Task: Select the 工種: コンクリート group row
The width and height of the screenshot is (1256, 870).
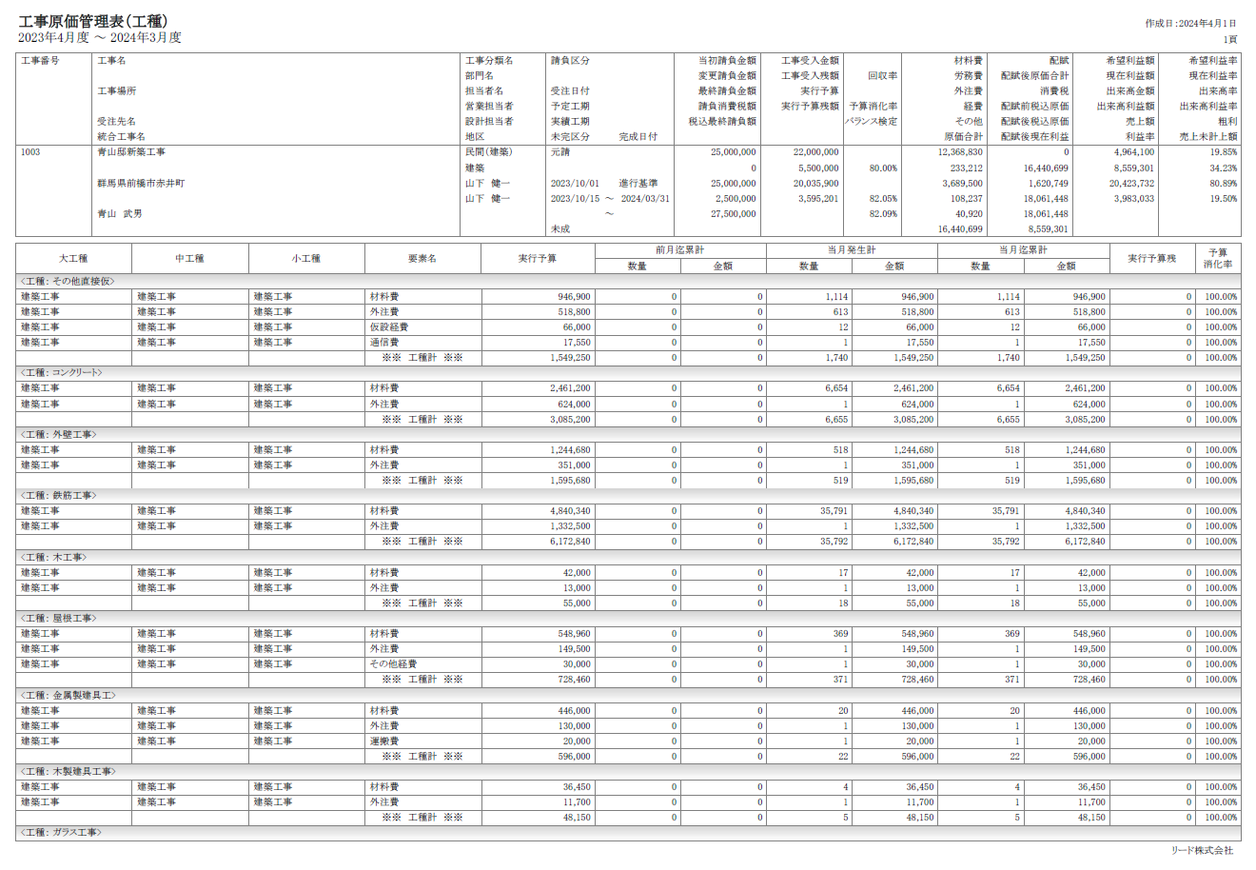Action: 62,373
